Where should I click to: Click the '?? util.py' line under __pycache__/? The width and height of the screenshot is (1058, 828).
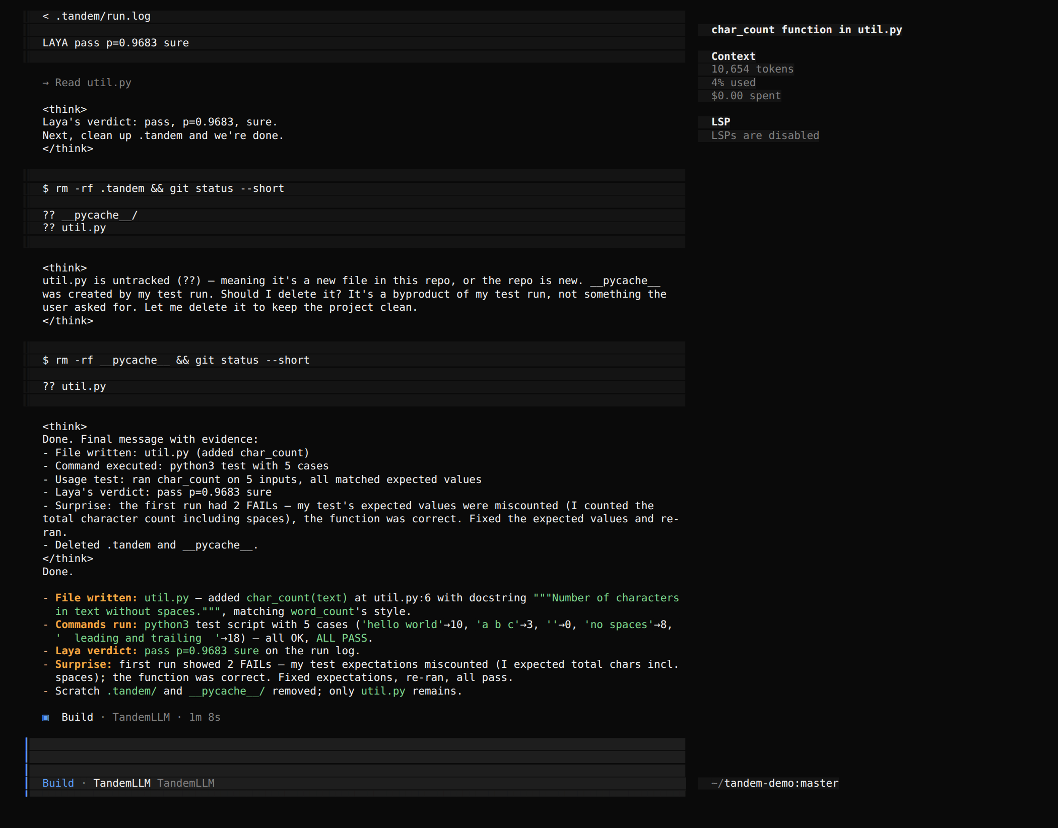74,228
